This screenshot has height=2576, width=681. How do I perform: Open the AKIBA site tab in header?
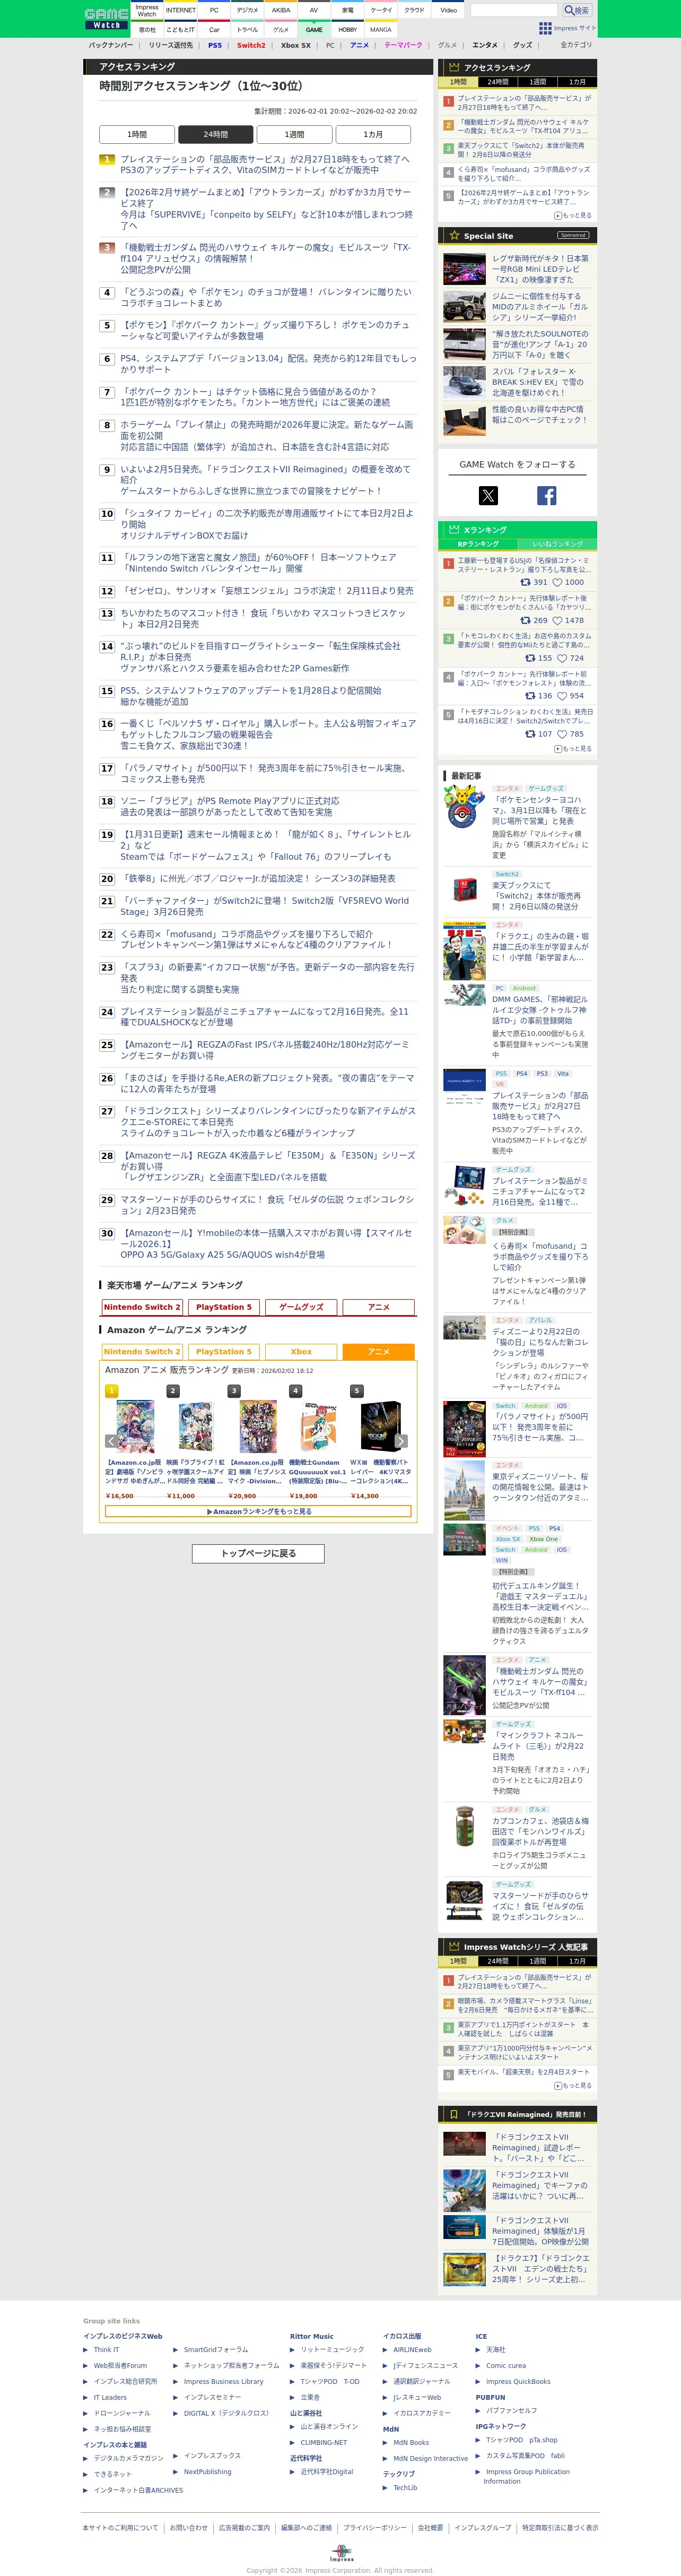click(x=281, y=10)
